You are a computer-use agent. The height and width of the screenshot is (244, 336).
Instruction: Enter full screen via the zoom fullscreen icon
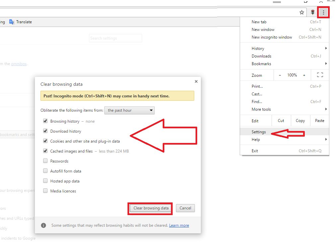pos(320,75)
